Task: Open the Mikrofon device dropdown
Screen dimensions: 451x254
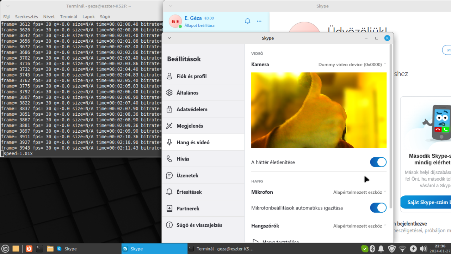Action: pyautogui.click(x=360, y=192)
